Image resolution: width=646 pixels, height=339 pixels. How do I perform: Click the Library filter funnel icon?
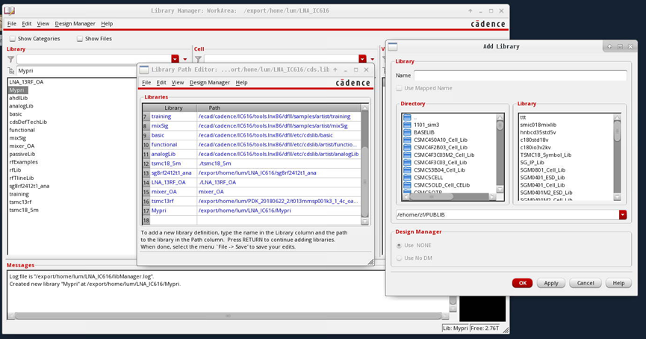coord(11,59)
